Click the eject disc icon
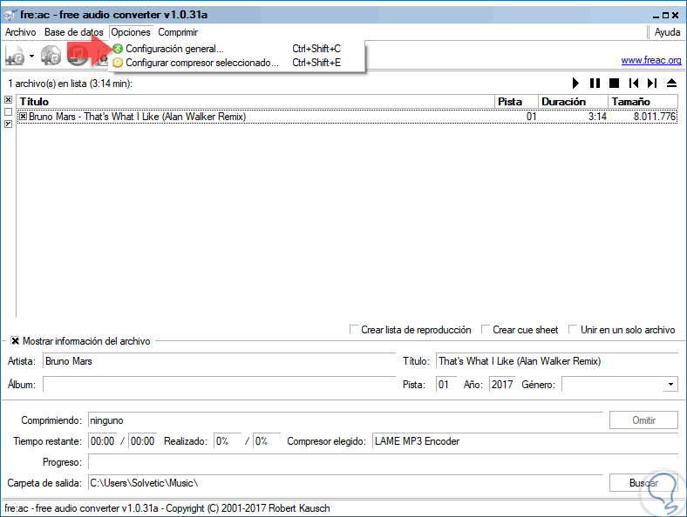Image resolution: width=687 pixels, height=517 pixels. pos(671,83)
